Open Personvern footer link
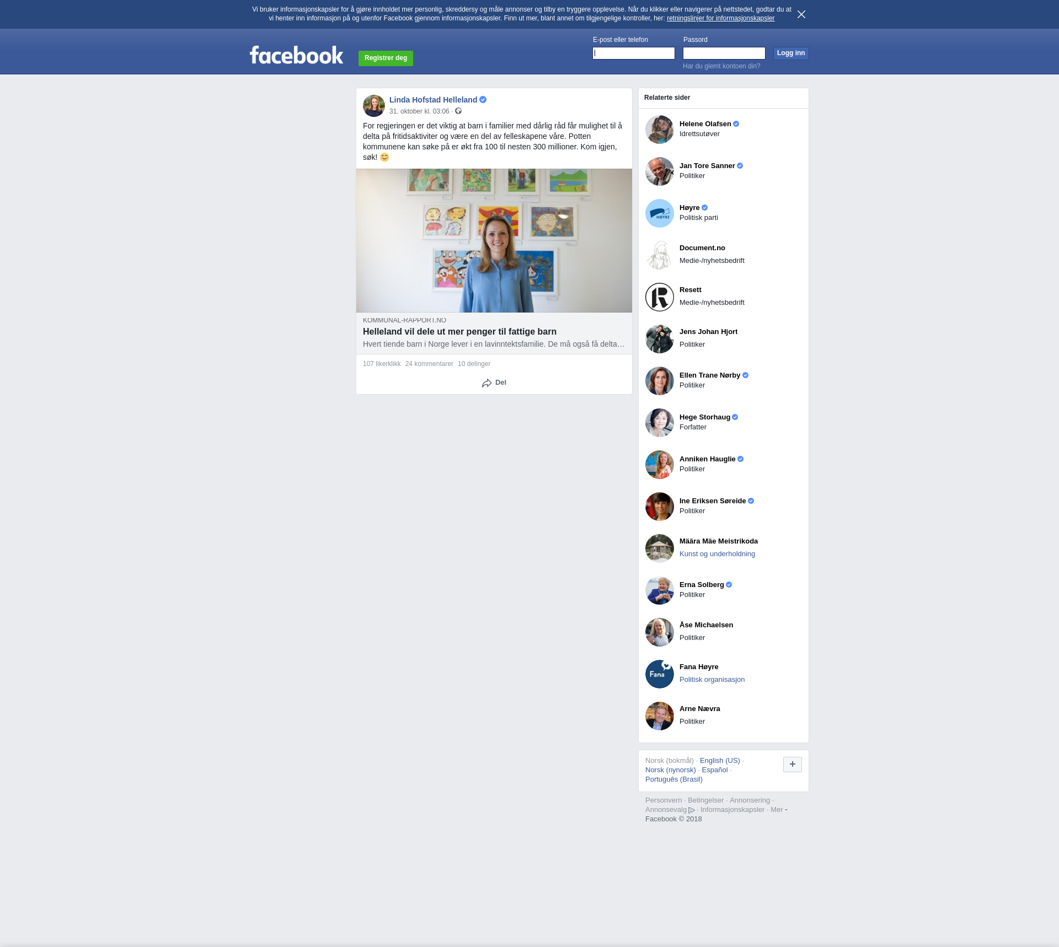 click(x=664, y=800)
